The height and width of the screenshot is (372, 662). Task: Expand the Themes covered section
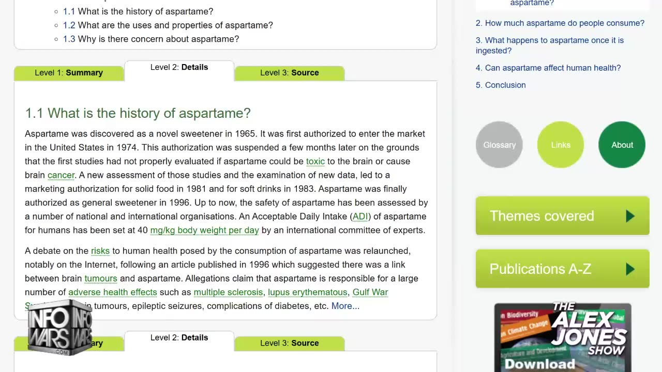pos(541,216)
